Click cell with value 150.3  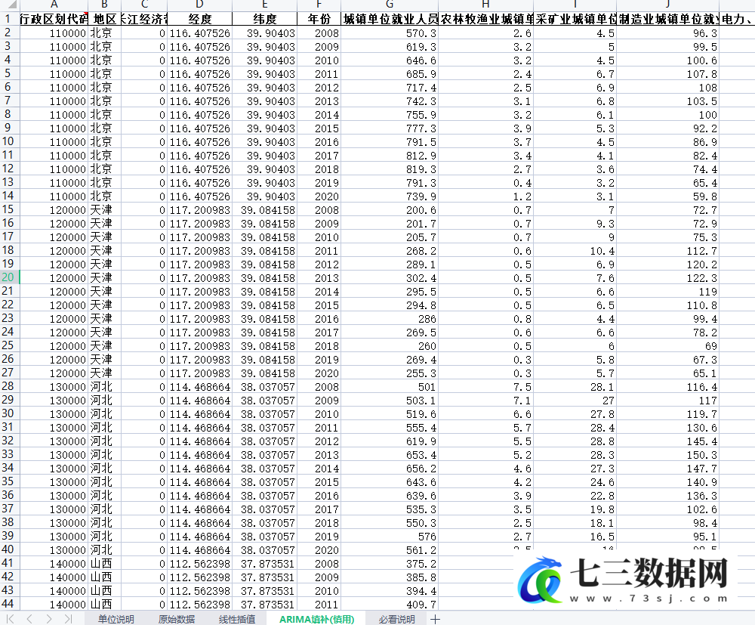tap(667, 455)
